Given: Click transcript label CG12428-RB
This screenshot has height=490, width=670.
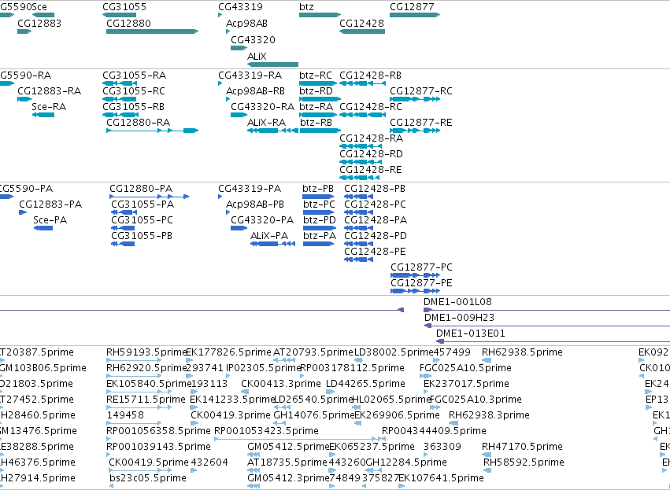Looking at the screenshot, I should pyautogui.click(x=371, y=76).
